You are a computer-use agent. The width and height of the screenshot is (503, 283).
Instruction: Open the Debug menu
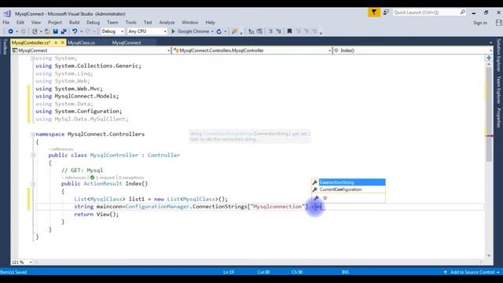tap(93, 23)
